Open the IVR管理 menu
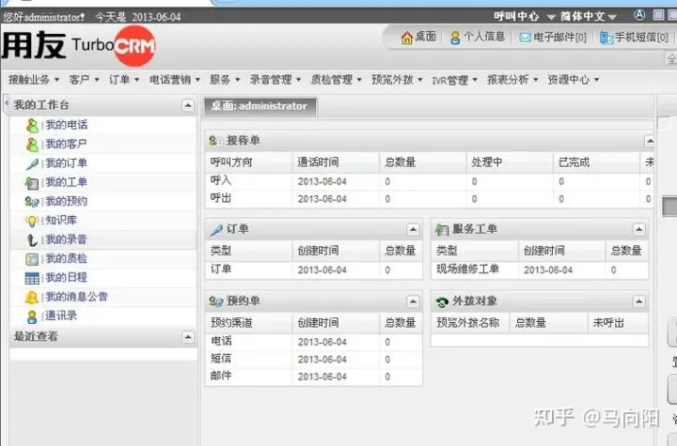The height and width of the screenshot is (446, 677). [455, 80]
